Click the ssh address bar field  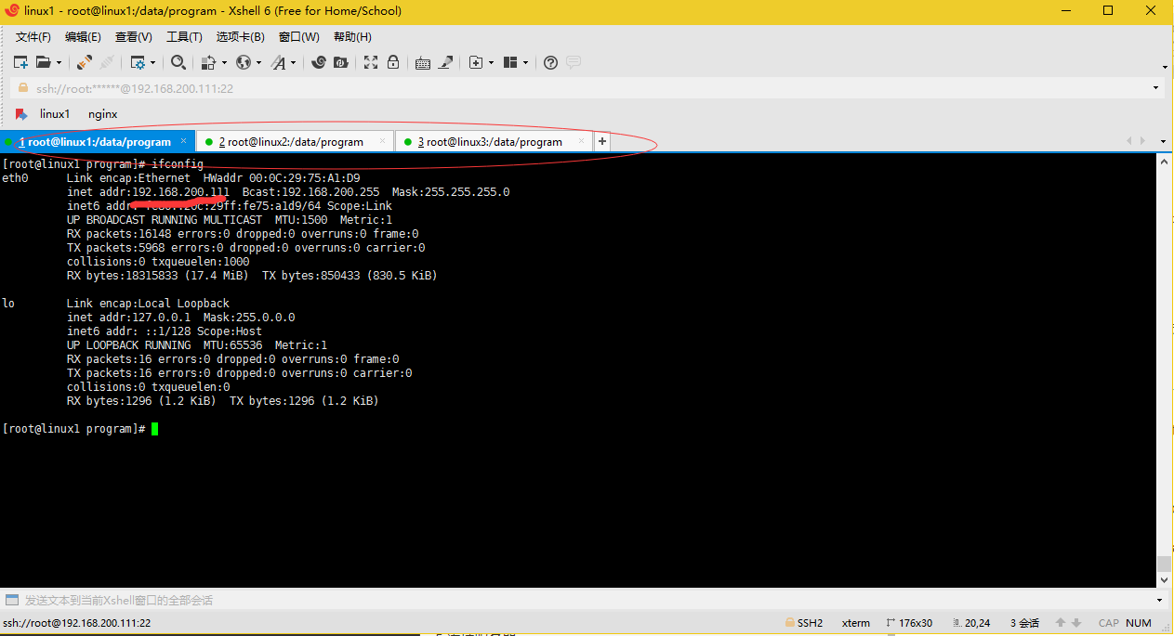pyautogui.click(x=587, y=88)
